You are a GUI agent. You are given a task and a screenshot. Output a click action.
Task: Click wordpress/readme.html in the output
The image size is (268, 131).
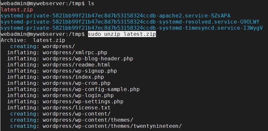(76, 65)
